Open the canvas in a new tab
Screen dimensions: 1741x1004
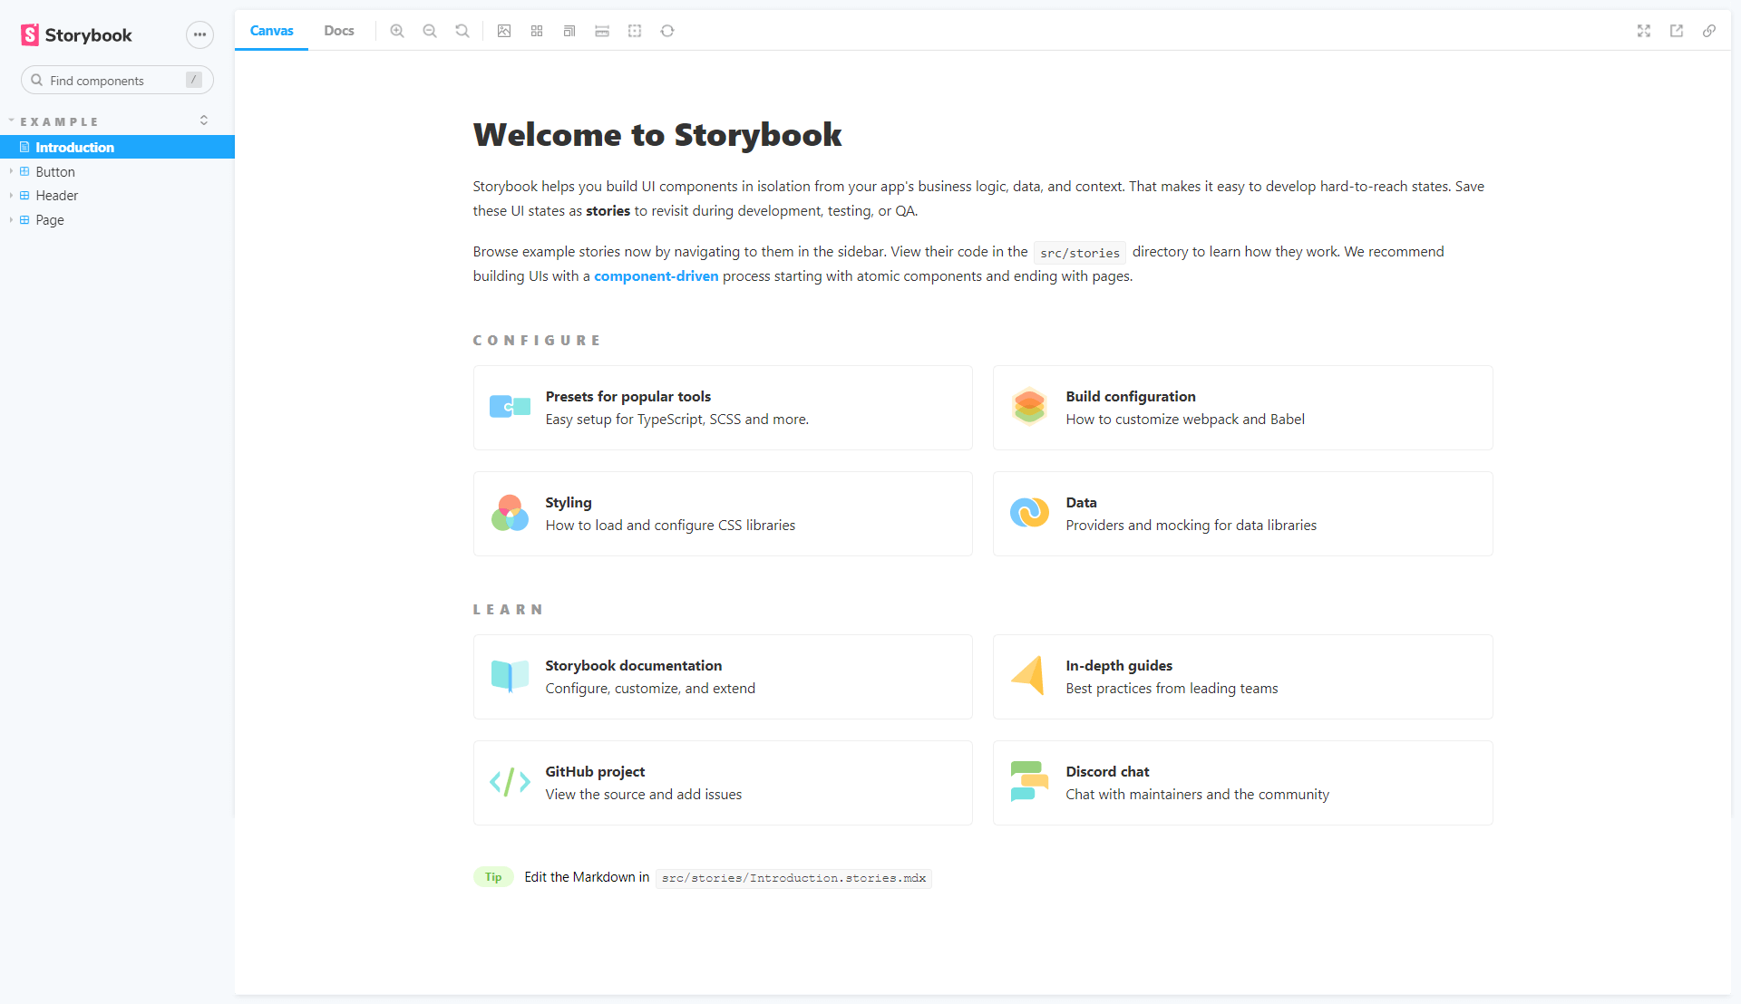pyautogui.click(x=1677, y=31)
